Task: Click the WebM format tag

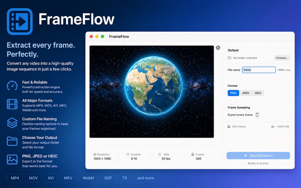Action: pos(88,178)
